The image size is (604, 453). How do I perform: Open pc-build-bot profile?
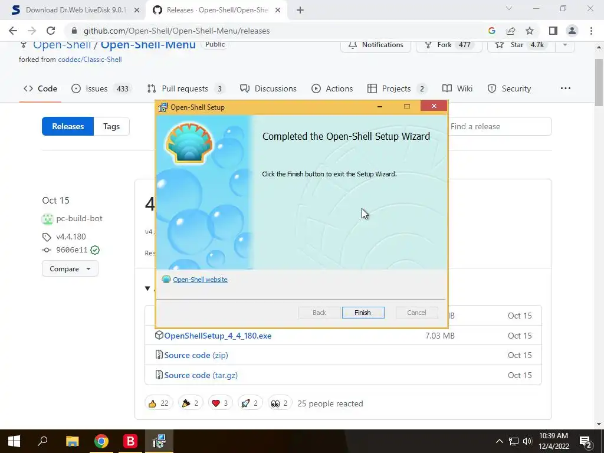tap(79, 218)
